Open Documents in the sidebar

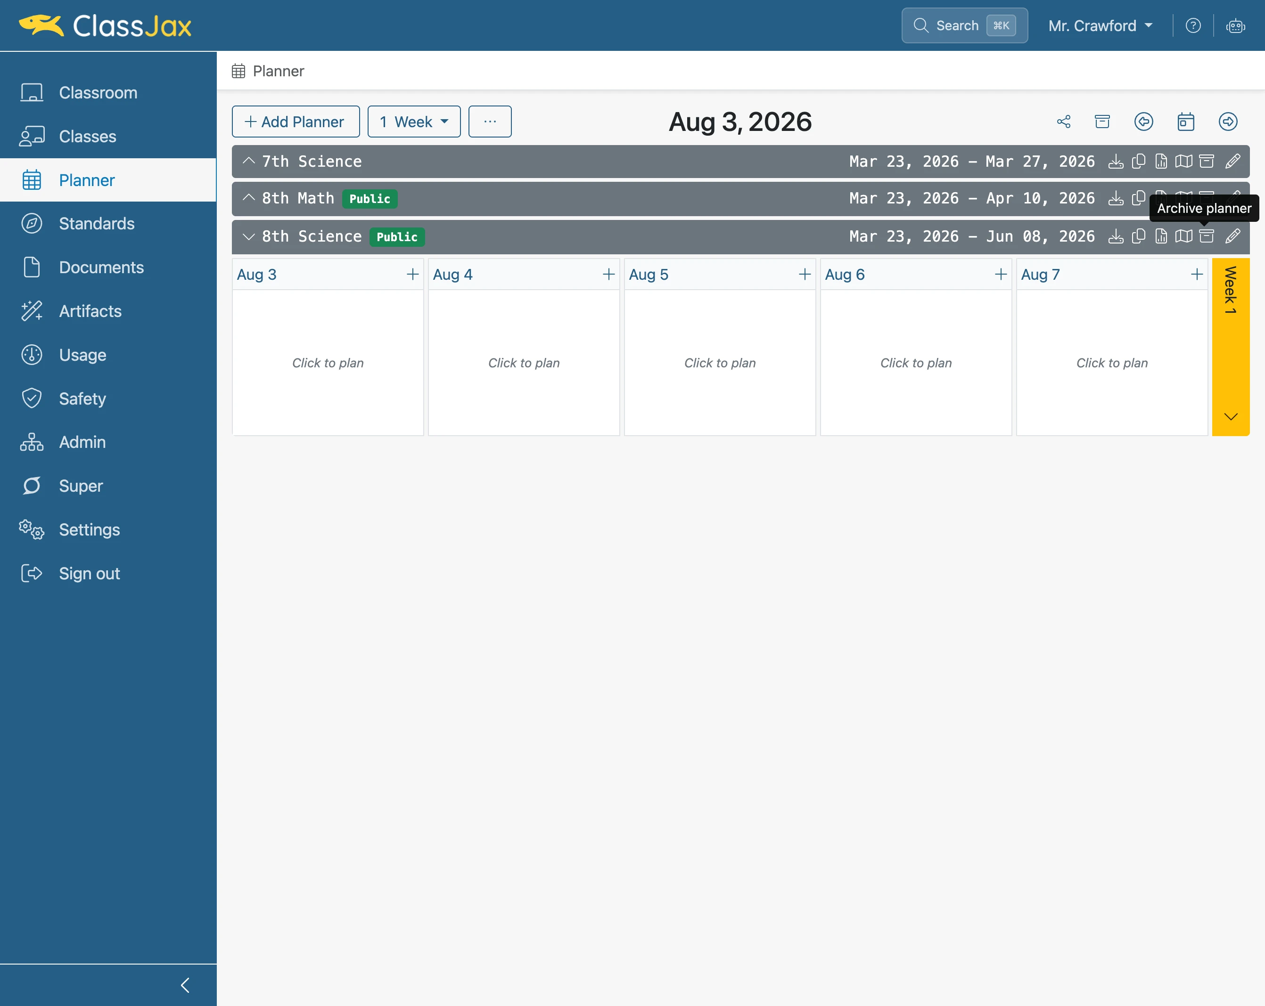click(x=108, y=268)
